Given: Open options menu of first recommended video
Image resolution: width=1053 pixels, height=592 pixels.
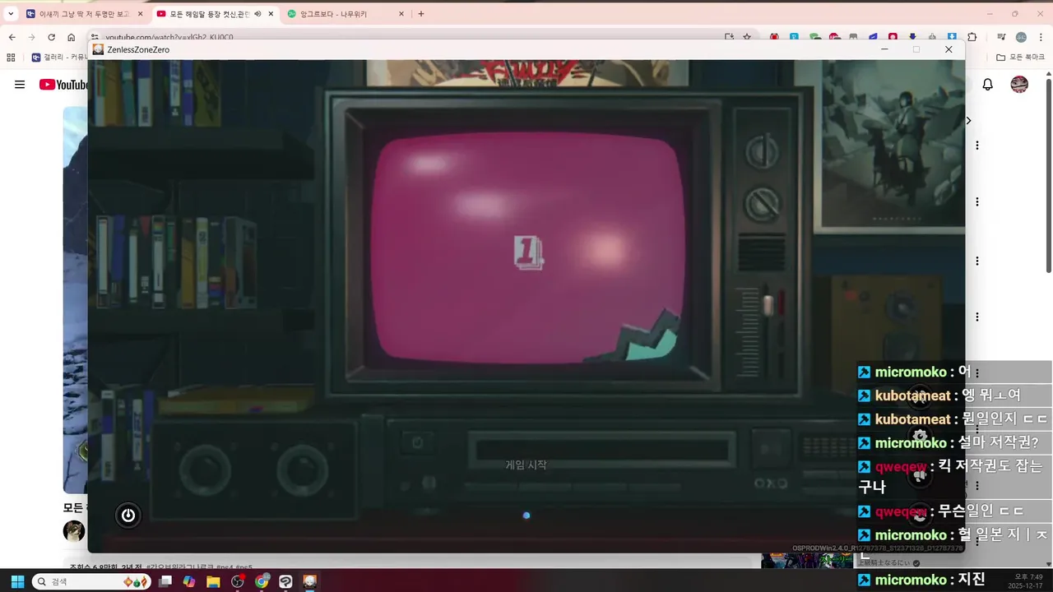Looking at the screenshot, I should pyautogui.click(x=977, y=146).
